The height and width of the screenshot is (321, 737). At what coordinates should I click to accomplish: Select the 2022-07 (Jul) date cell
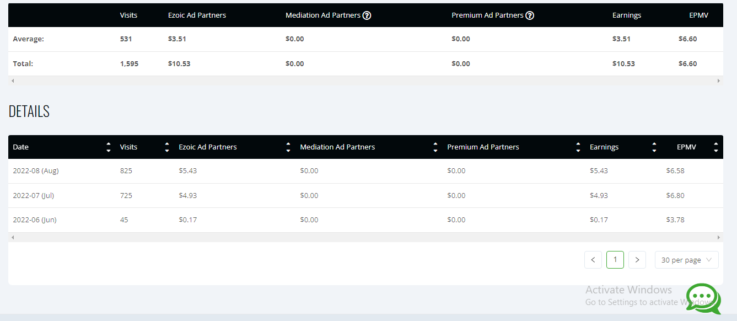tap(34, 196)
